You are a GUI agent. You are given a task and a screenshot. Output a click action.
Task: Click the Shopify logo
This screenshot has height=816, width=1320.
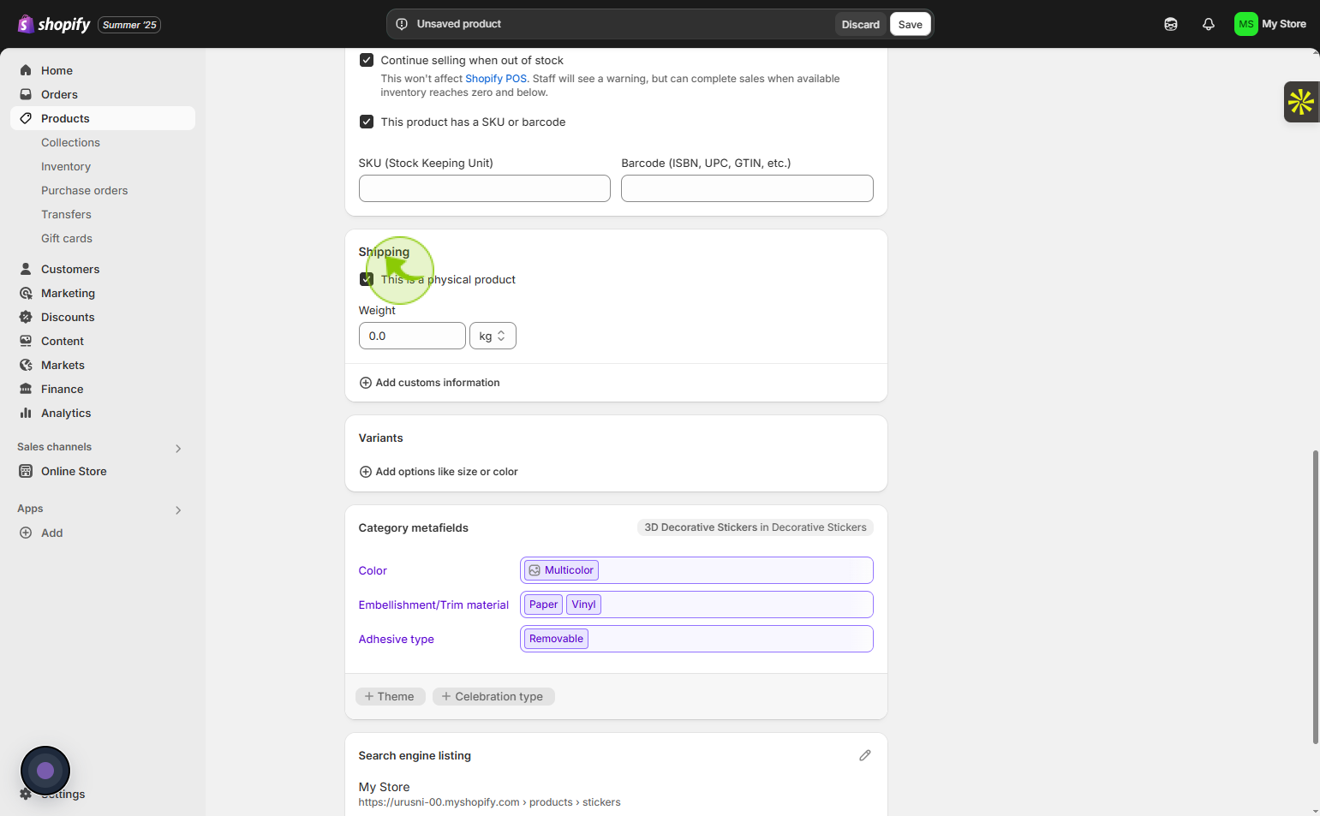[x=53, y=24]
